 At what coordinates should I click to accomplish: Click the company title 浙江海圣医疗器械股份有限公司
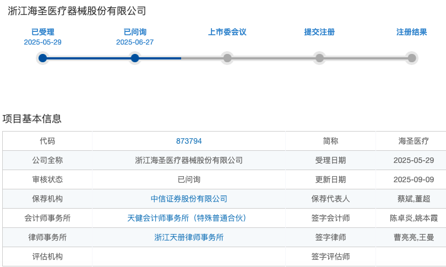(77, 11)
